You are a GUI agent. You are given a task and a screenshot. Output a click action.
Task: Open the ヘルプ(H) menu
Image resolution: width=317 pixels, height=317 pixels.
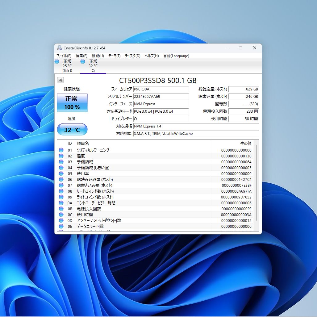click(152, 56)
